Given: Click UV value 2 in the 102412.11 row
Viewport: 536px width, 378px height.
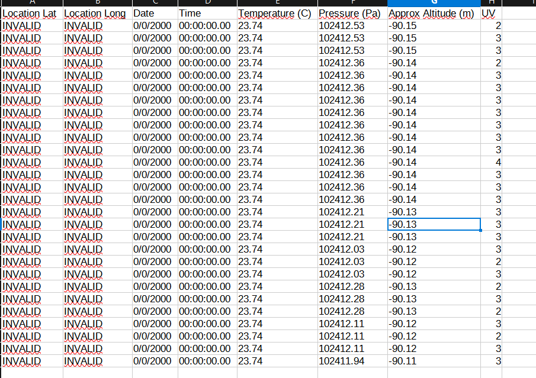Looking at the screenshot, I should click(491, 336).
